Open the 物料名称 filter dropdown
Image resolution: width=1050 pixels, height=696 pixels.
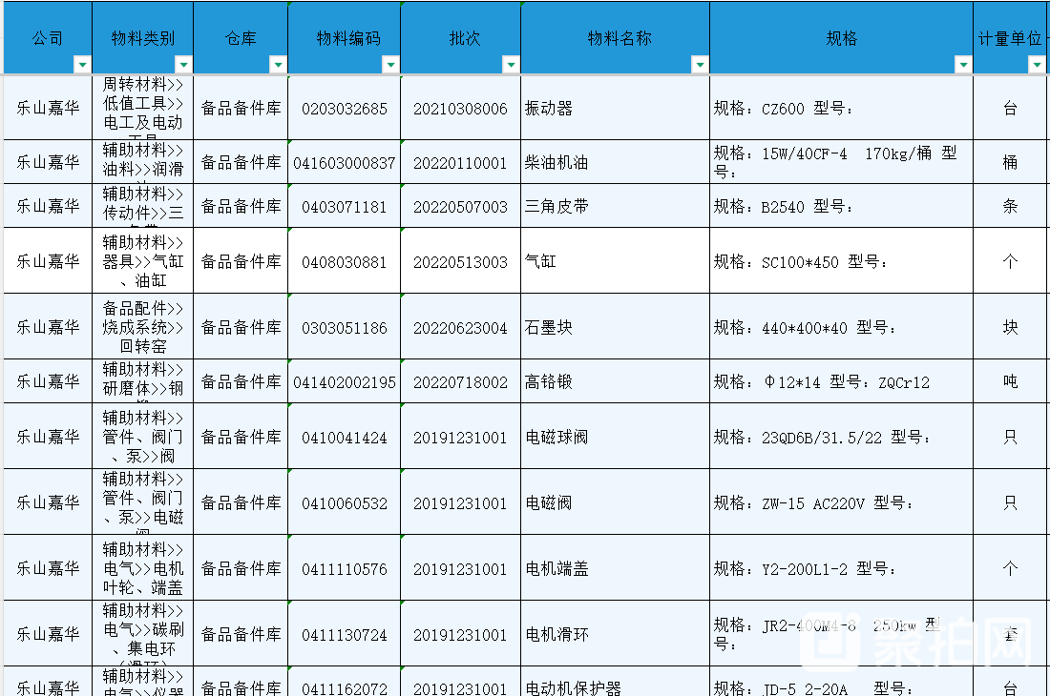click(700, 65)
